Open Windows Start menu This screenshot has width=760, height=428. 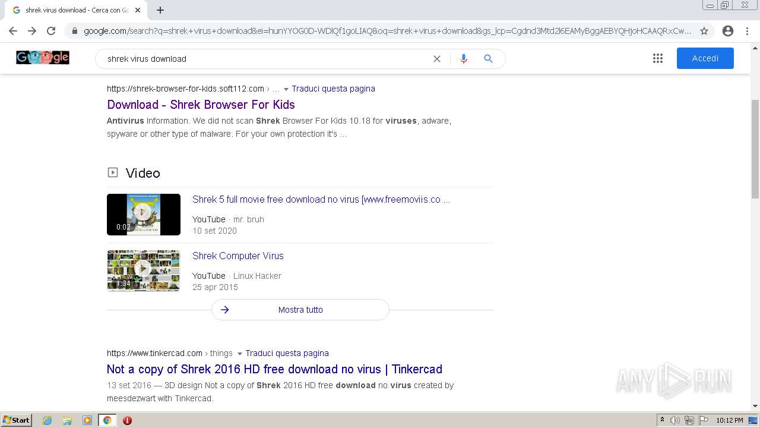pyautogui.click(x=17, y=420)
